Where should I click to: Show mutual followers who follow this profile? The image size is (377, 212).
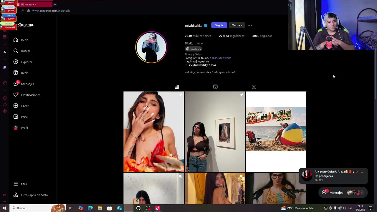coord(210,72)
